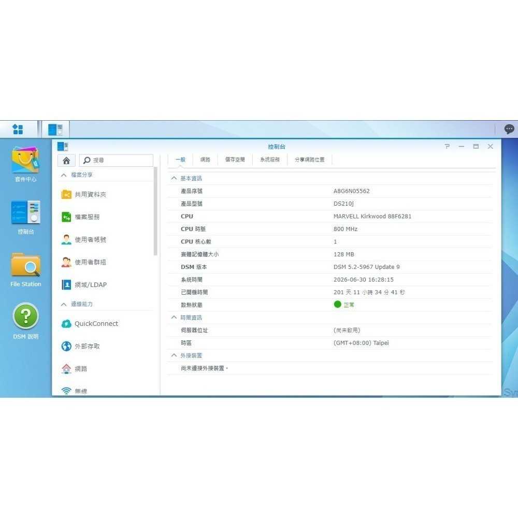Select uptime value 201 天 11 小時

click(x=369, y=292)
